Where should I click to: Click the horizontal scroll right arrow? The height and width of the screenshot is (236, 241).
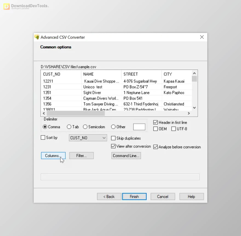[189, 113]
